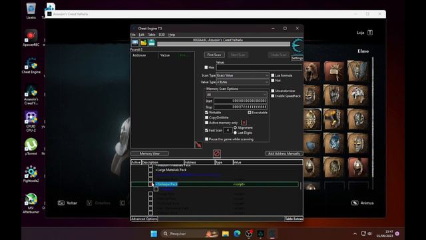Click the Stop address field
426x240 pixels.
[x=240, y=107]
